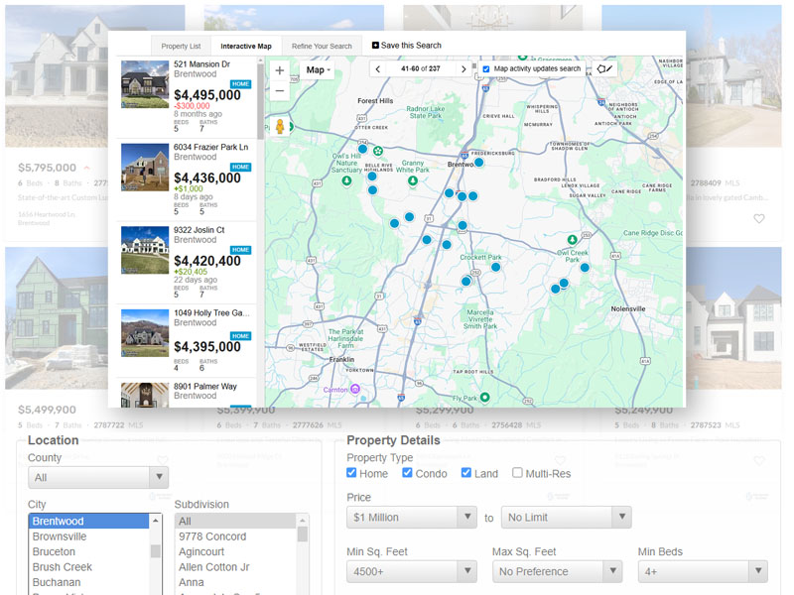Click the blue listing pin at Crockett Park
Screen dimensions: 794x595
click(x=495, y=267)
